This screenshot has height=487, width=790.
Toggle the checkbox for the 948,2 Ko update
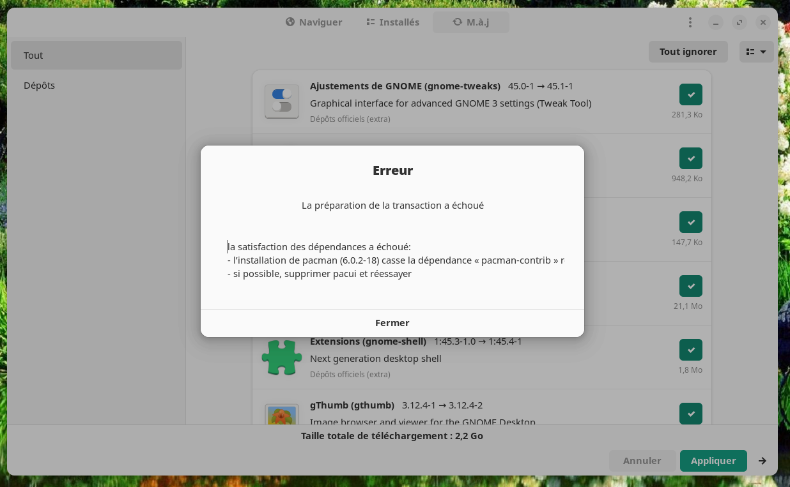tap(691, 158)
